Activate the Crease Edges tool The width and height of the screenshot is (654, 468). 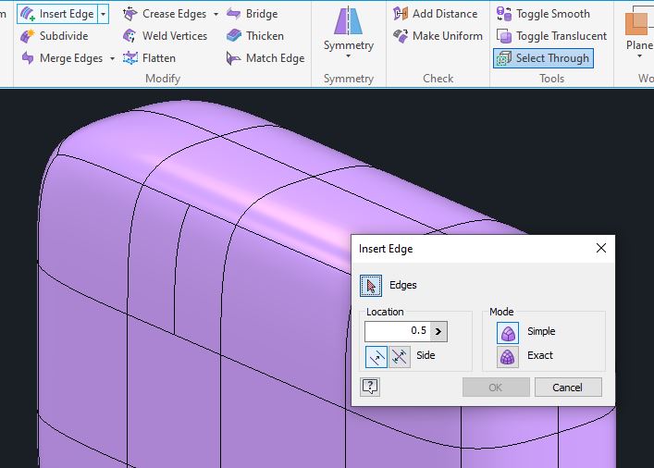click(165, 14)
